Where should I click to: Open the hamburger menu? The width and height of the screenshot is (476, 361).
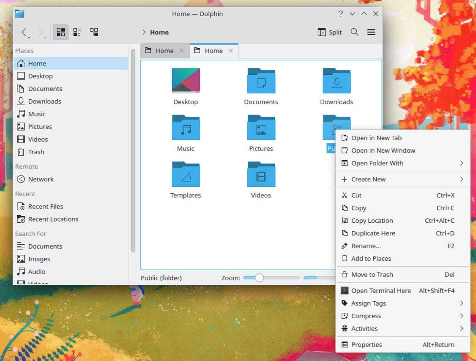coord(371,32)
